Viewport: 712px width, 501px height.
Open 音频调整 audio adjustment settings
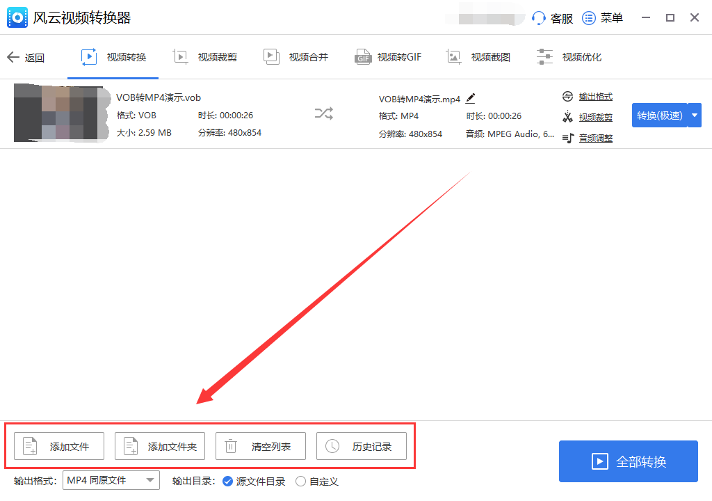pyautogui.click(x=594, y=138)
